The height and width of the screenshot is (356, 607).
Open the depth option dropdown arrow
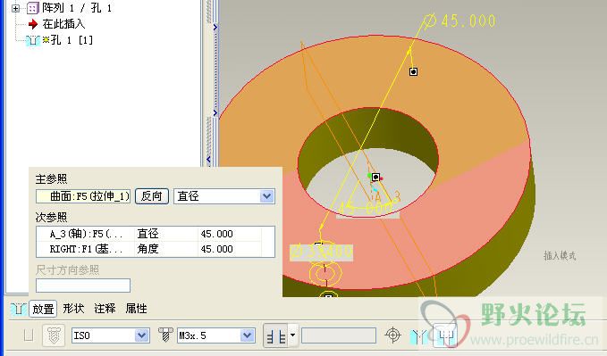coord(293,335)
